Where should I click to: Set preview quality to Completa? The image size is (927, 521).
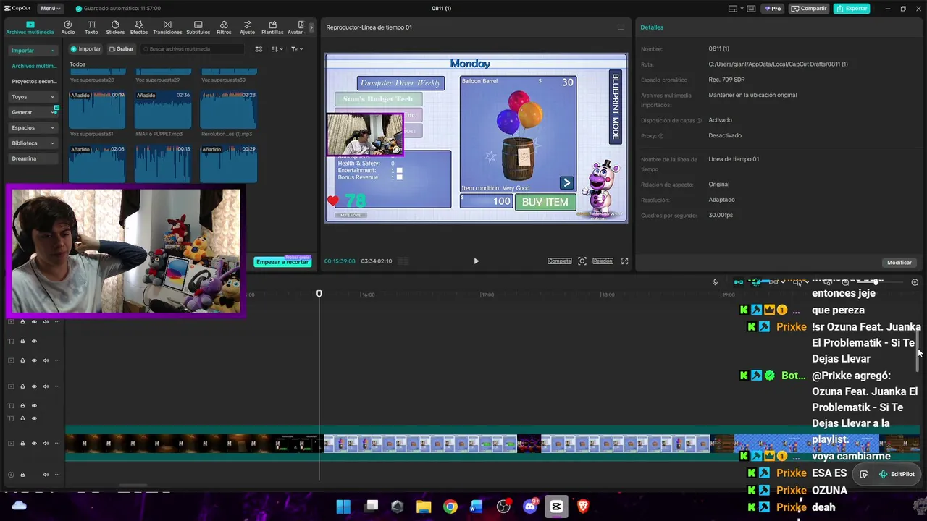[559, 261]
